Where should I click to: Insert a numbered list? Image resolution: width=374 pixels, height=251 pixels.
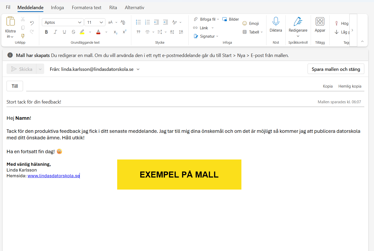pyautogui.click(x=148, y=22)
